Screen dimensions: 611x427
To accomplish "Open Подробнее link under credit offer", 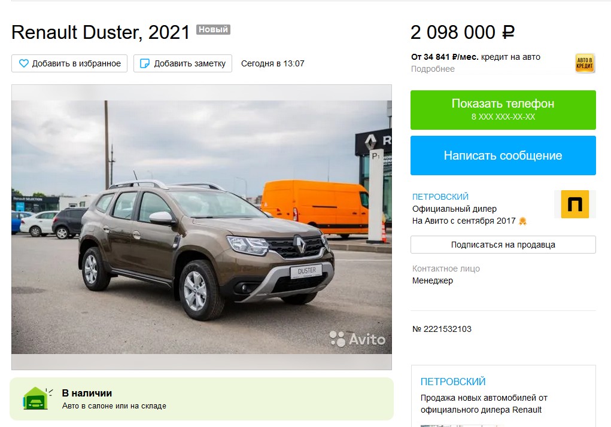I will tap(433, 69).
